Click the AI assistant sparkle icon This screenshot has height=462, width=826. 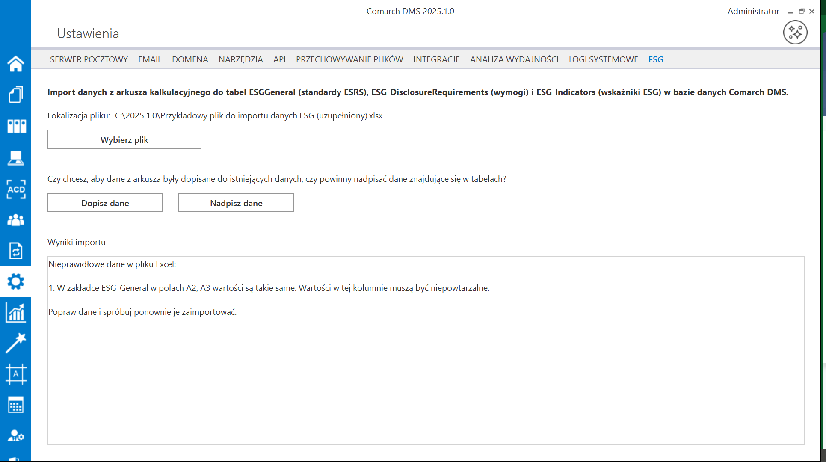795,33
